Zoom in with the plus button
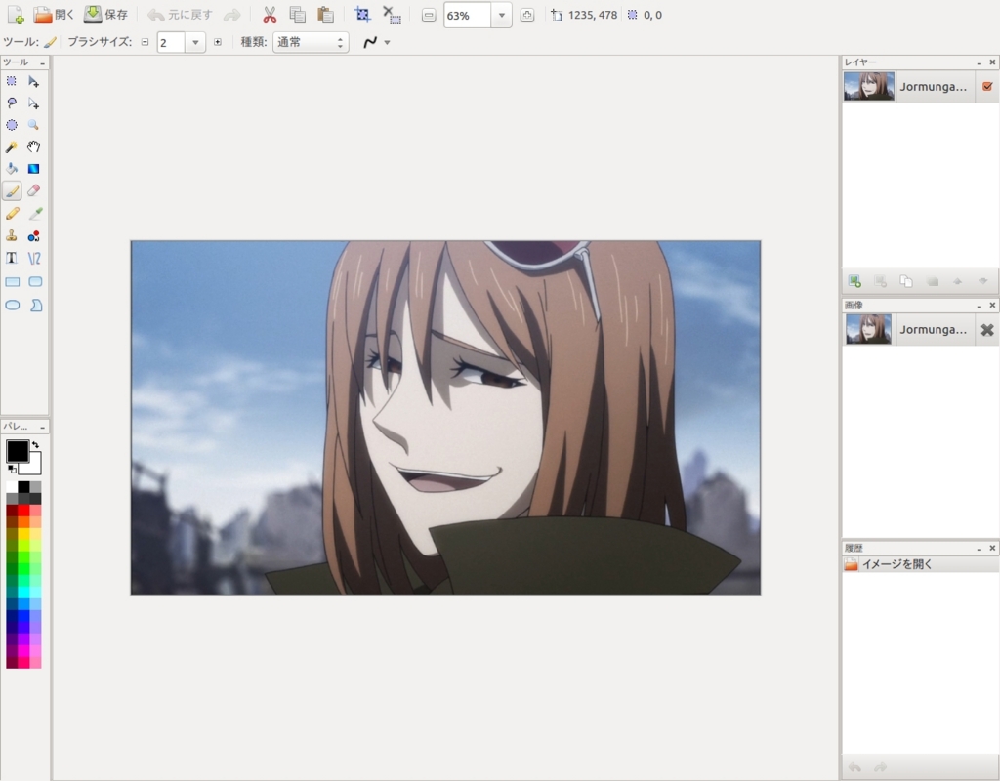The height and width of the screenshot is (781, 1000). (526, 16)
